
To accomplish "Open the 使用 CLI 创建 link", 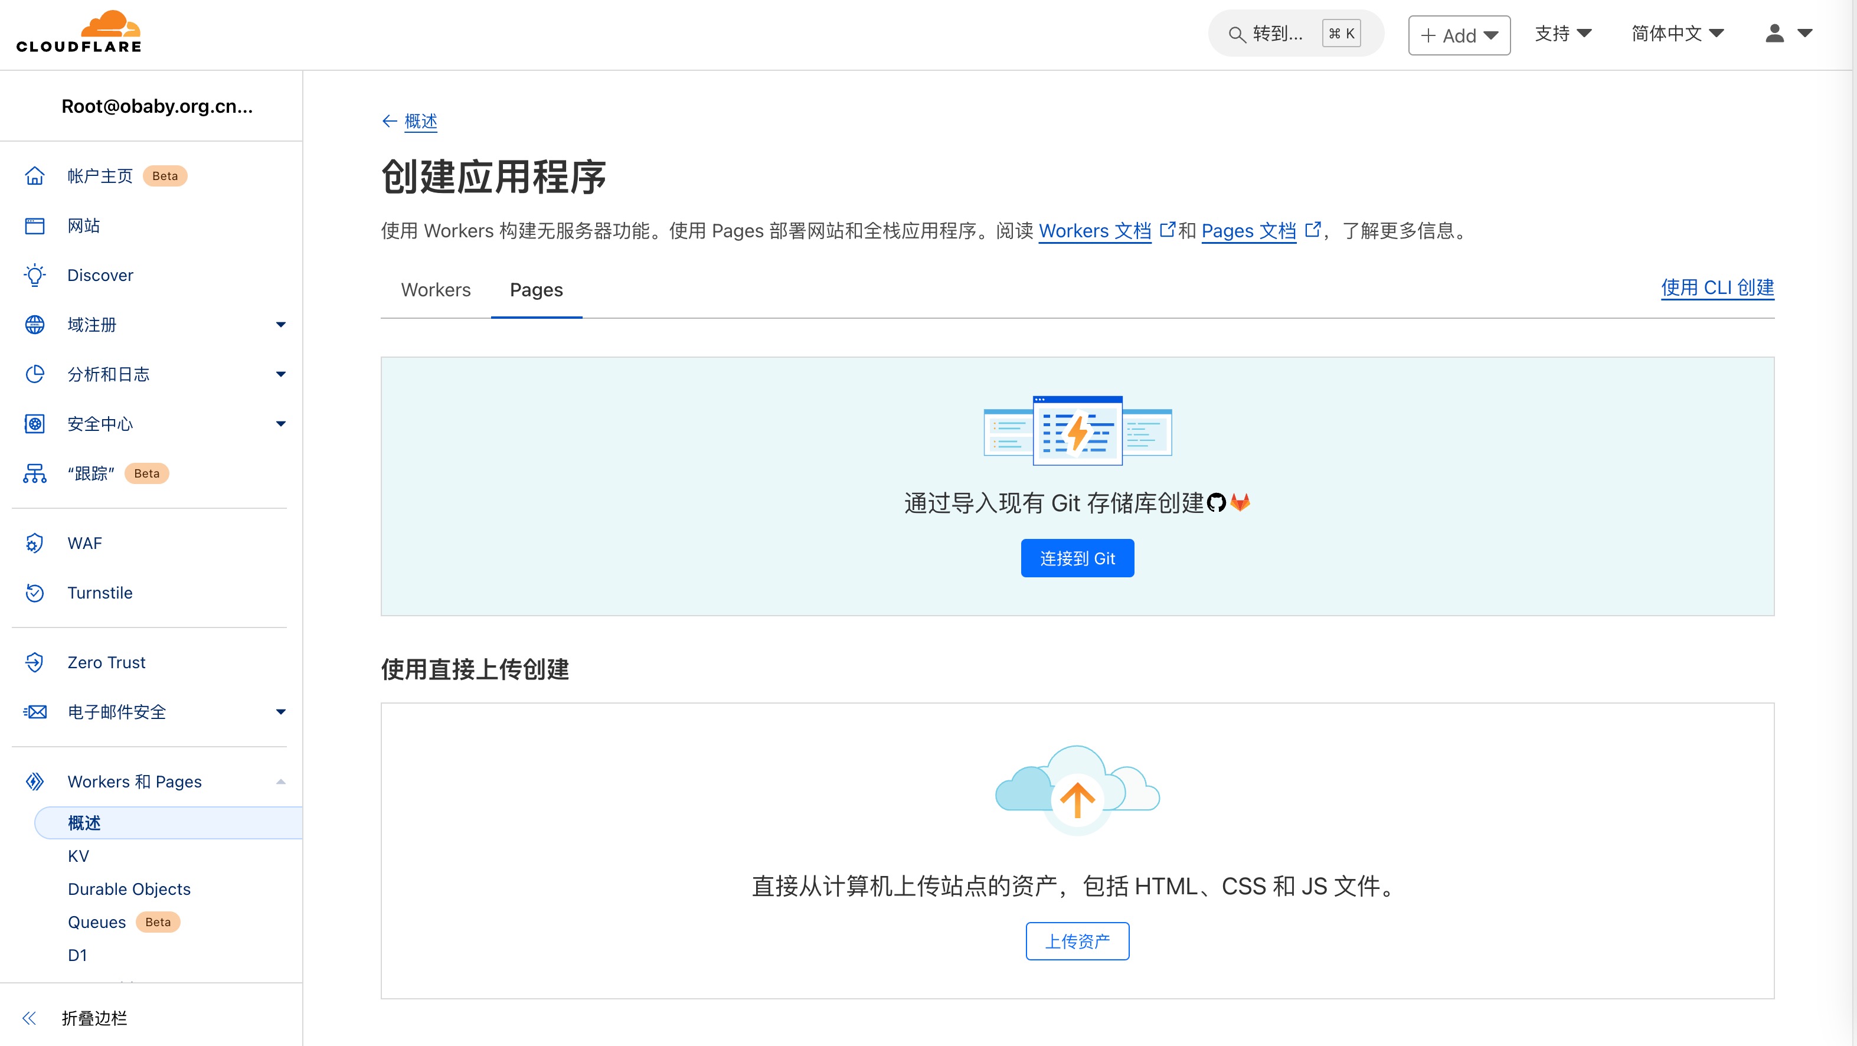I will click(x=1717, y=287).
